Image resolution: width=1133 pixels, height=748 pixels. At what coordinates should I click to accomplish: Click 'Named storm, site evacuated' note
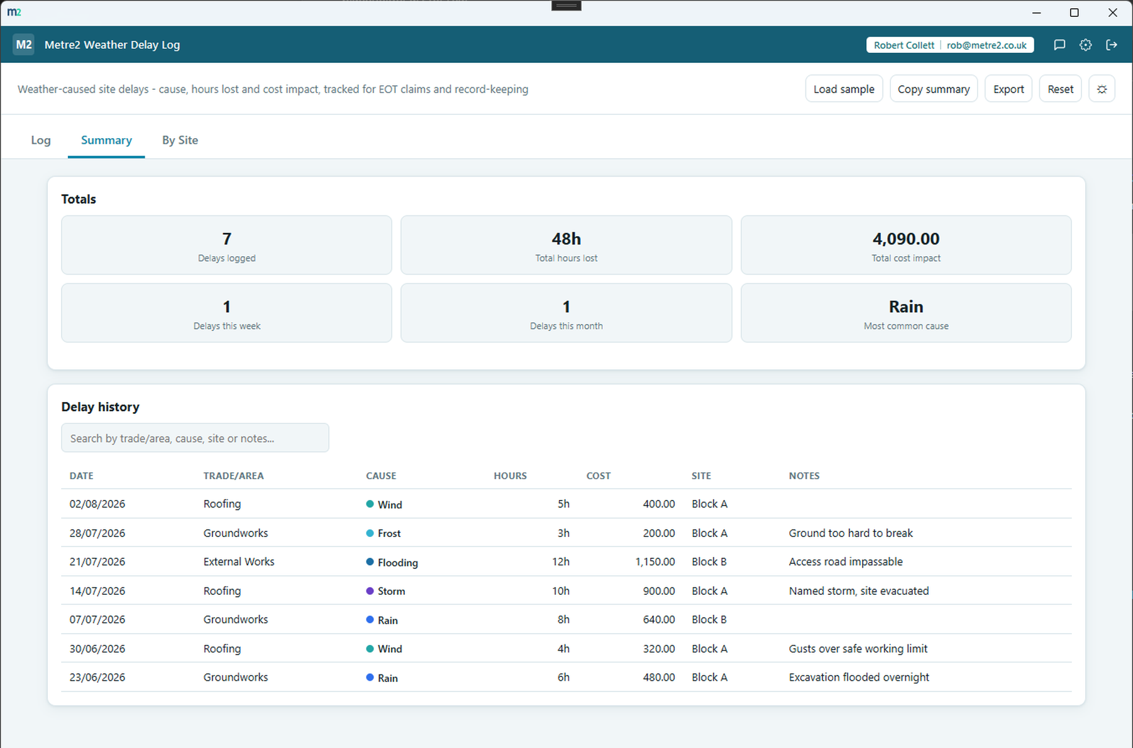pos(859,590)
